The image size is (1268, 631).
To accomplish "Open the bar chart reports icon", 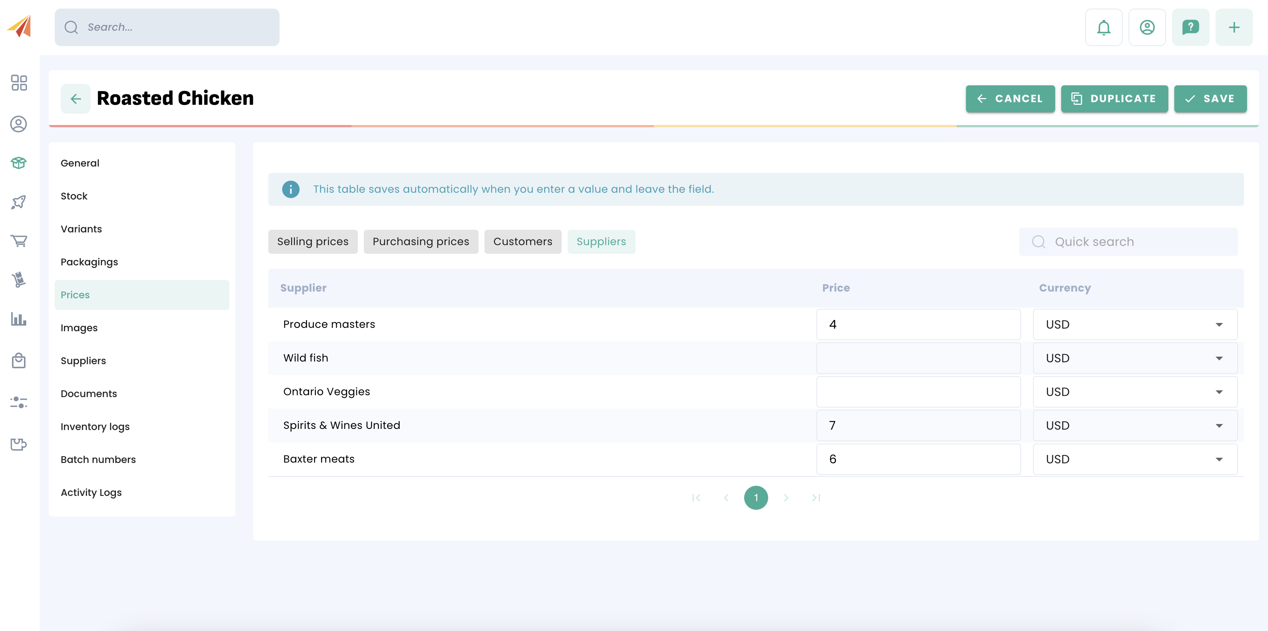I will 19,319.
